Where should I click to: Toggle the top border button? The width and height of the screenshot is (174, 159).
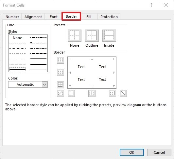(61, 60)
